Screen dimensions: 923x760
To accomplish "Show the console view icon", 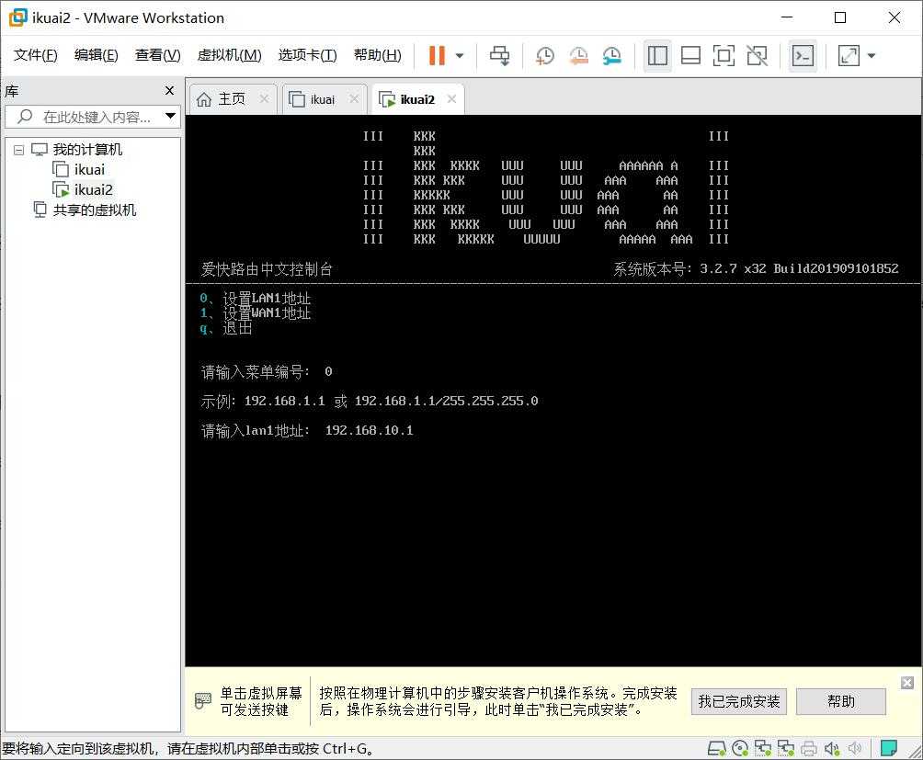I will click(x=803, y=56).
